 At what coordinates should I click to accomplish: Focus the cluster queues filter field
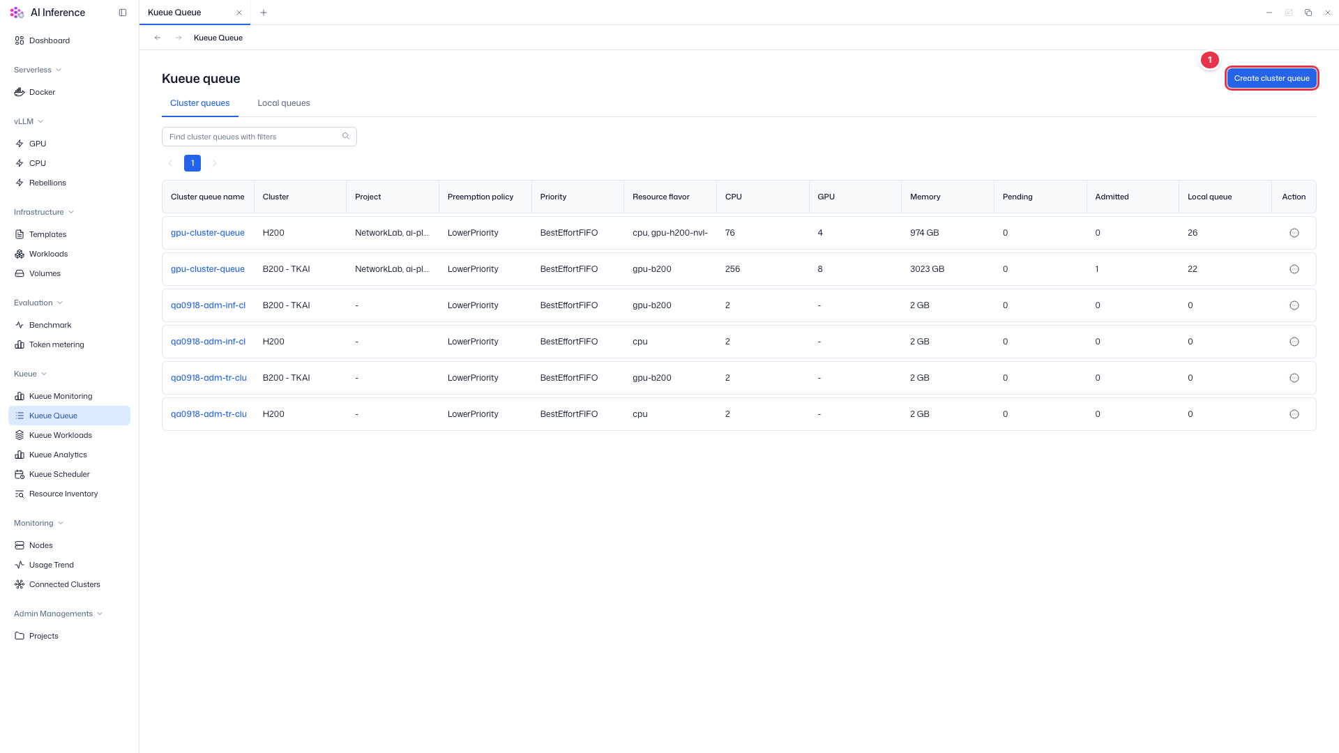click(x=259, y=137)
